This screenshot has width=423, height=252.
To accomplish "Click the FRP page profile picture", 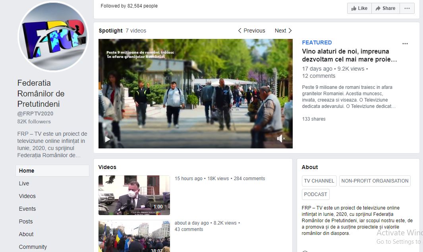I will 53,37.
